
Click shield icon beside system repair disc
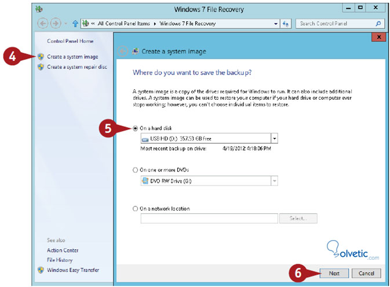[x=41, y=67]
